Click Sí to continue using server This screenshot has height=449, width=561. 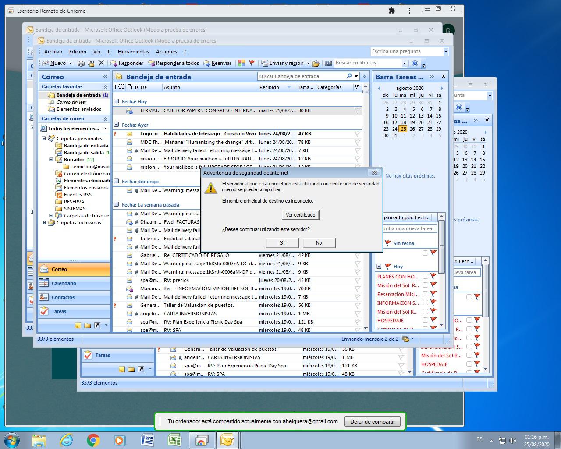coord(282,243)
